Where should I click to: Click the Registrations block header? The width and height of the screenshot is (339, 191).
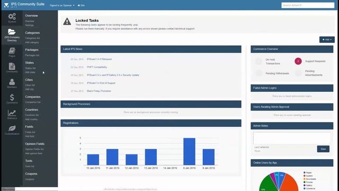pos(151,123)
